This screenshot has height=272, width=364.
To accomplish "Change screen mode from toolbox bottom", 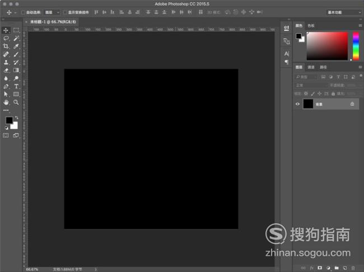I will tap(16, 135).
